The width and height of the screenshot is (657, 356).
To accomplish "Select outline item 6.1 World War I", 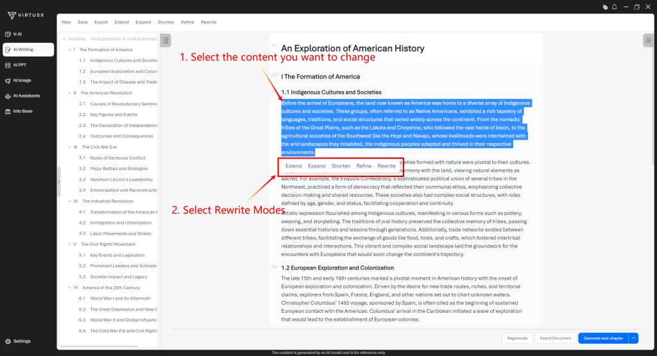I will [114, 299].
